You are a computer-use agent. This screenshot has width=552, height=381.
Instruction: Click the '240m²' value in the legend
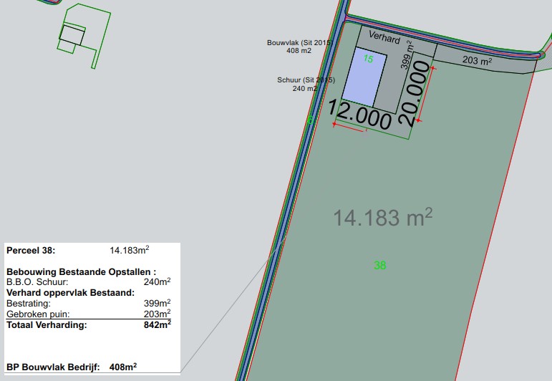[x=157, y=281]
